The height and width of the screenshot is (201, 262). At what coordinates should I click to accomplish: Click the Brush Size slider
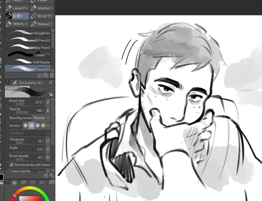(22, 104)
